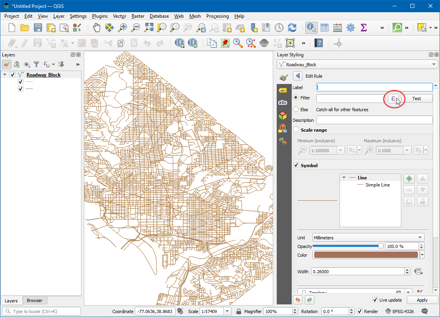Select the Else radio button
This screenshot has width=440, height=317.
(296, 110)
